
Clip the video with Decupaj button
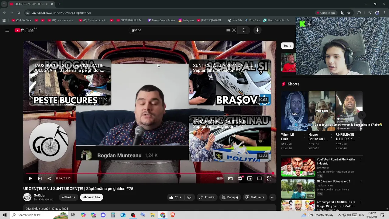tap(230, 197)
